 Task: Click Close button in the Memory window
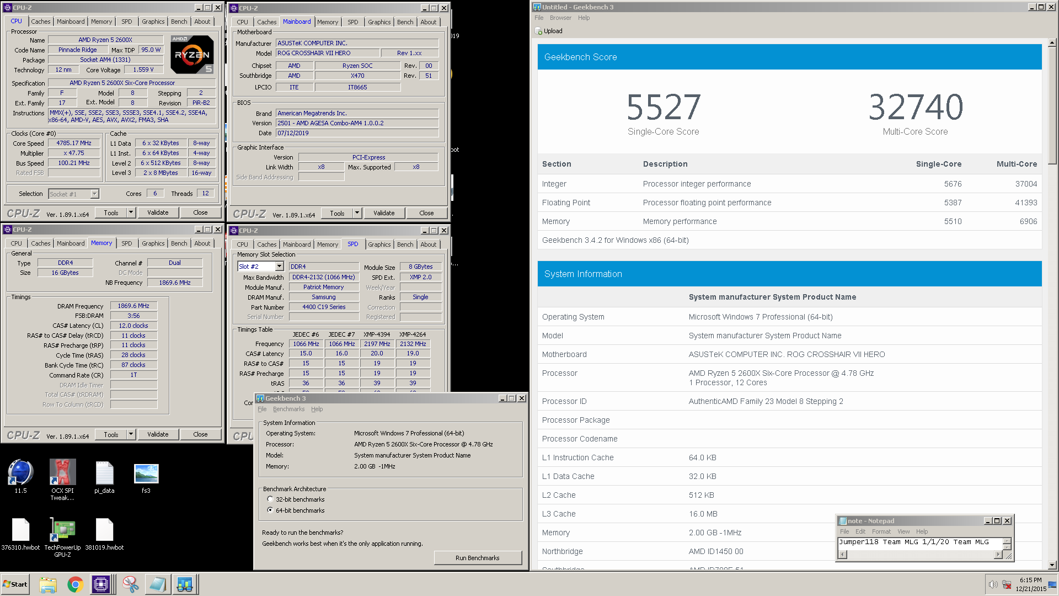click(x=200, y=434)
